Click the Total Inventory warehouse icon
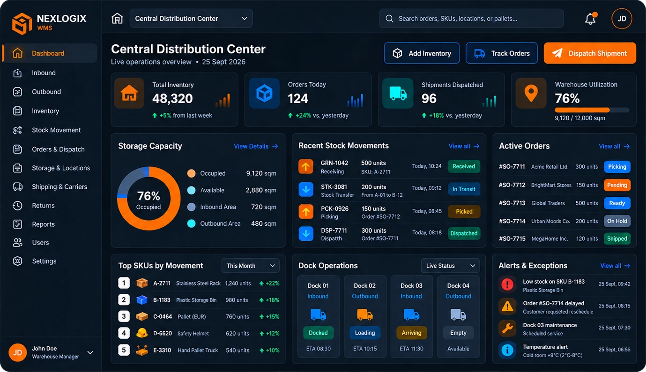Image resolution: width=646 pixels, height=372 pixels. pyautogui.click(x=129, y=93)
